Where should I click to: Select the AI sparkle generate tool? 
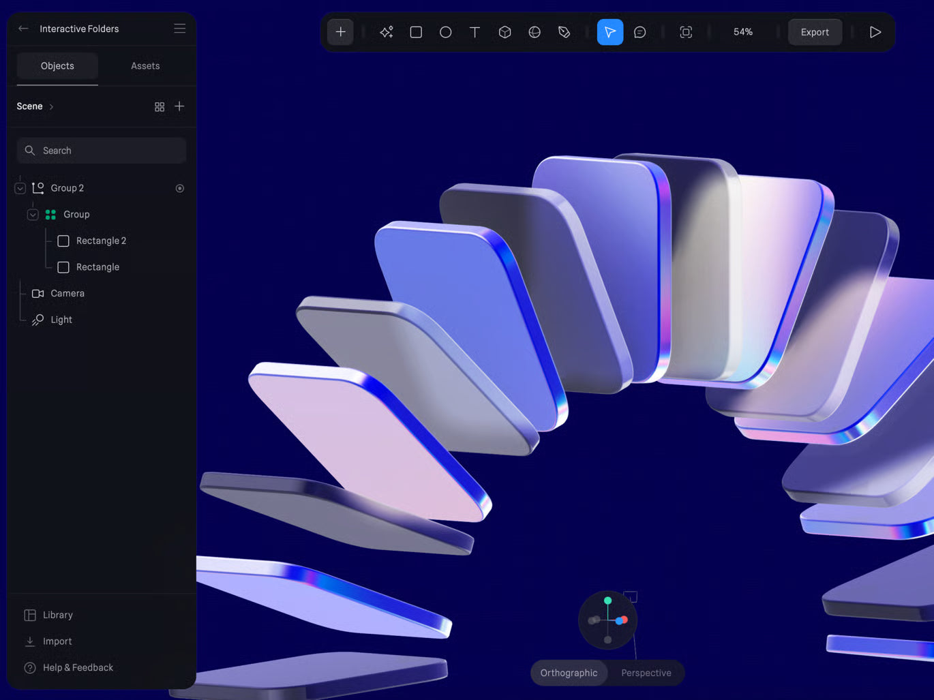[x=387, y=32]
